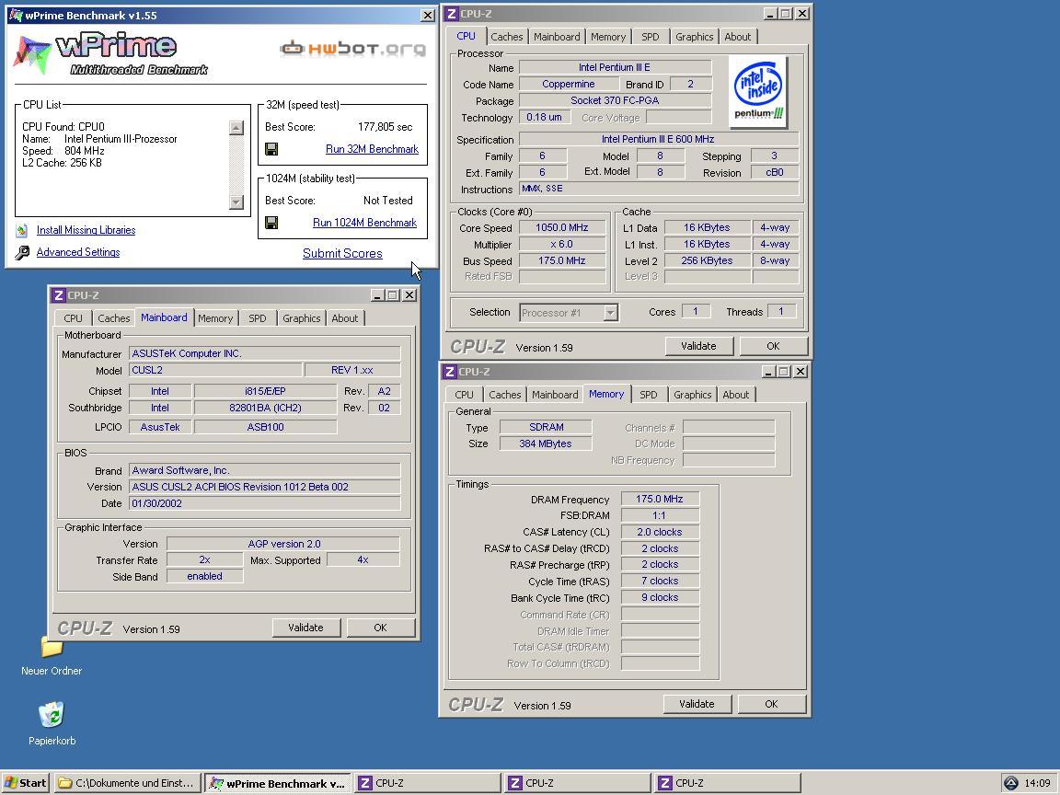Click Validate in CPU-Z Mainboard window
Screen dimensions: 1060x795
(x=305, y=628)
